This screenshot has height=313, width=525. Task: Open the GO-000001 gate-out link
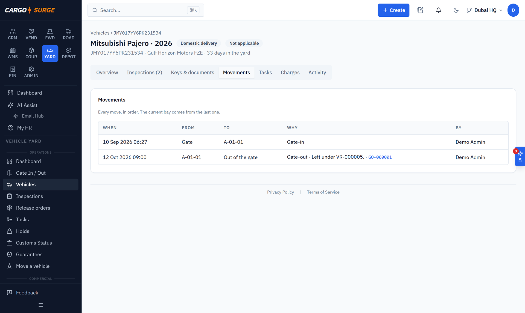click(x=380, y=157)
